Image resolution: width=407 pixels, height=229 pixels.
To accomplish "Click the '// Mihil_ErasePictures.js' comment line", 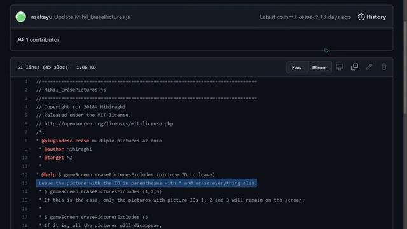I will 71,90.
